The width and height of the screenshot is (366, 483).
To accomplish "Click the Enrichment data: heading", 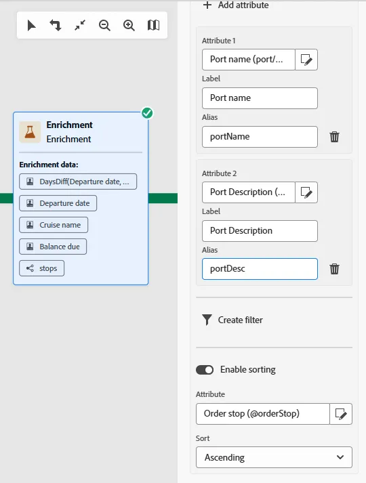I will pos(49,165).
